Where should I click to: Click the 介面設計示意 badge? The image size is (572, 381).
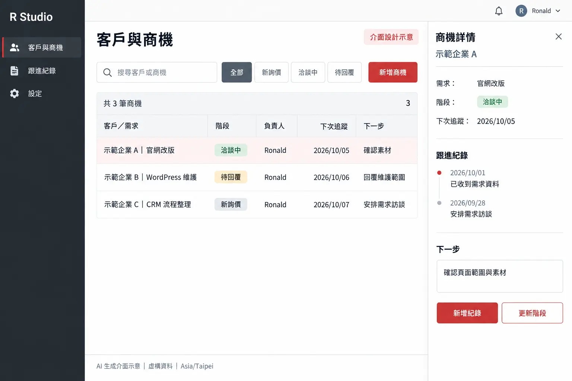[391, 37]
